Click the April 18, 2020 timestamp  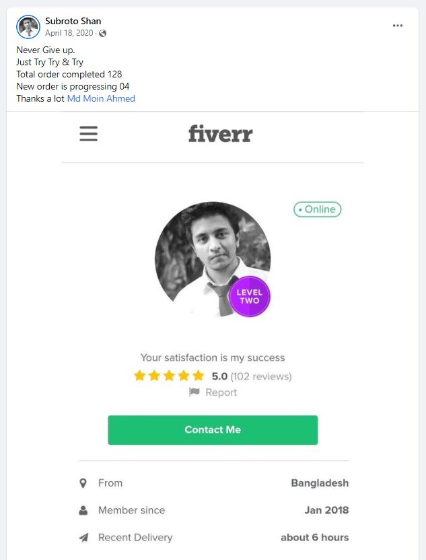[70, 33]
